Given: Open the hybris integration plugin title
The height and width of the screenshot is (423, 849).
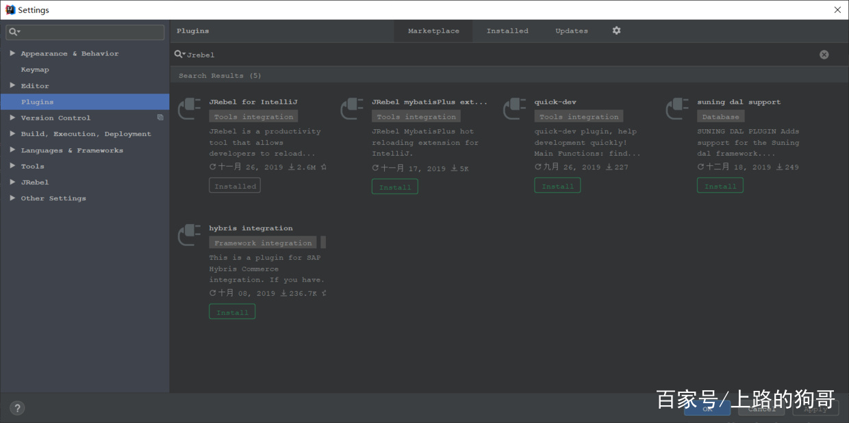Looking at the screenshot, I should coord(251,228).
